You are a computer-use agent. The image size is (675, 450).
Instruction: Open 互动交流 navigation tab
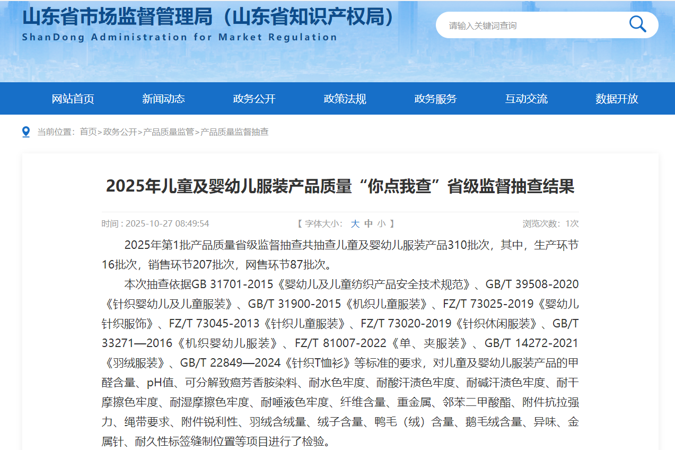tap(526, 99)
